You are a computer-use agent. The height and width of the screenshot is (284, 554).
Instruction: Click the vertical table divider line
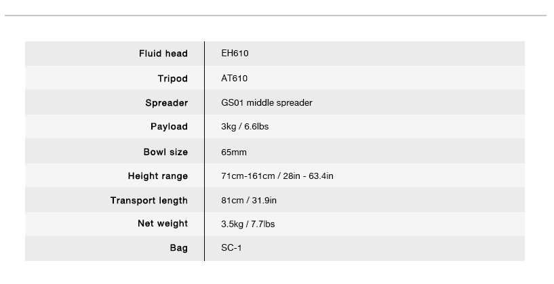coord(204,151)
